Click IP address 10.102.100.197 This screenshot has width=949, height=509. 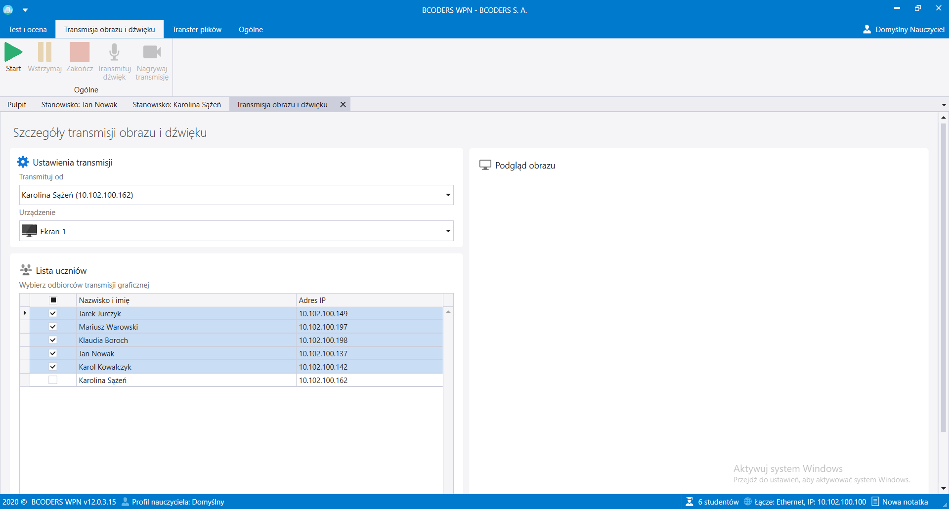point(323,327)
